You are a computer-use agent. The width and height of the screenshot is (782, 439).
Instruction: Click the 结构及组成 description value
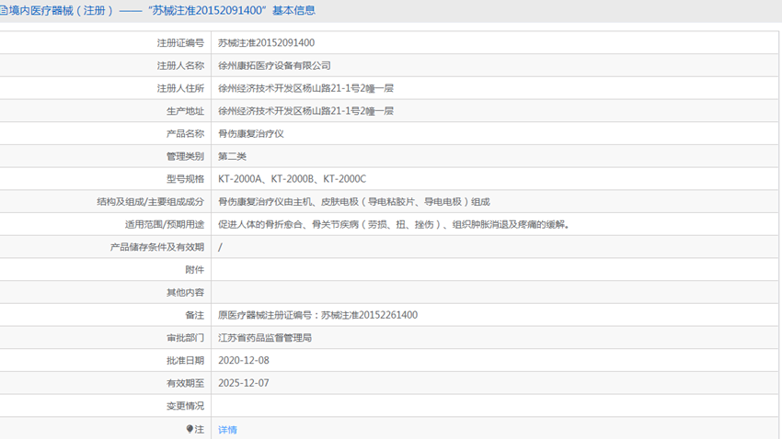pos(353,201)
